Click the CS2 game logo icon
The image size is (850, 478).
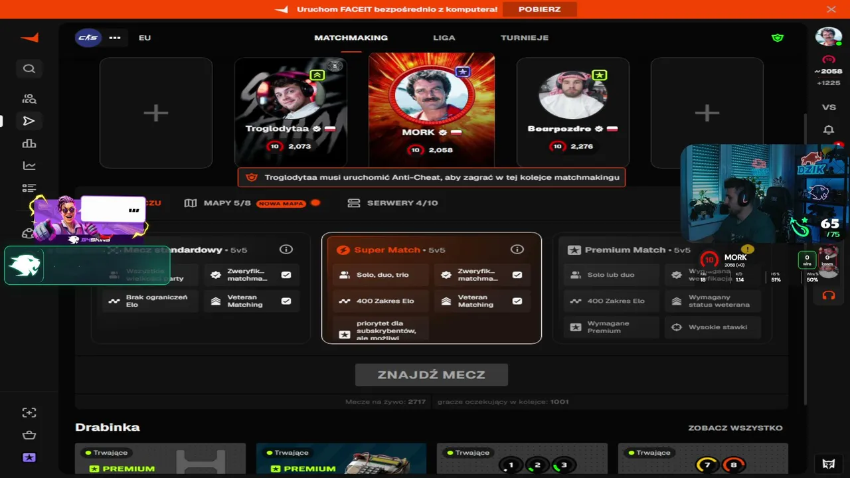pyautogui.click(x=88, y=38)
